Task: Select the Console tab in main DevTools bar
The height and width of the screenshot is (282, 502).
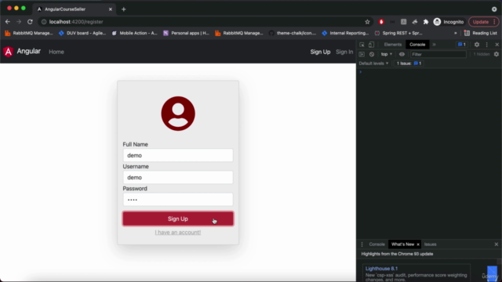Action: pyautogui.click(x=417, y=45)
